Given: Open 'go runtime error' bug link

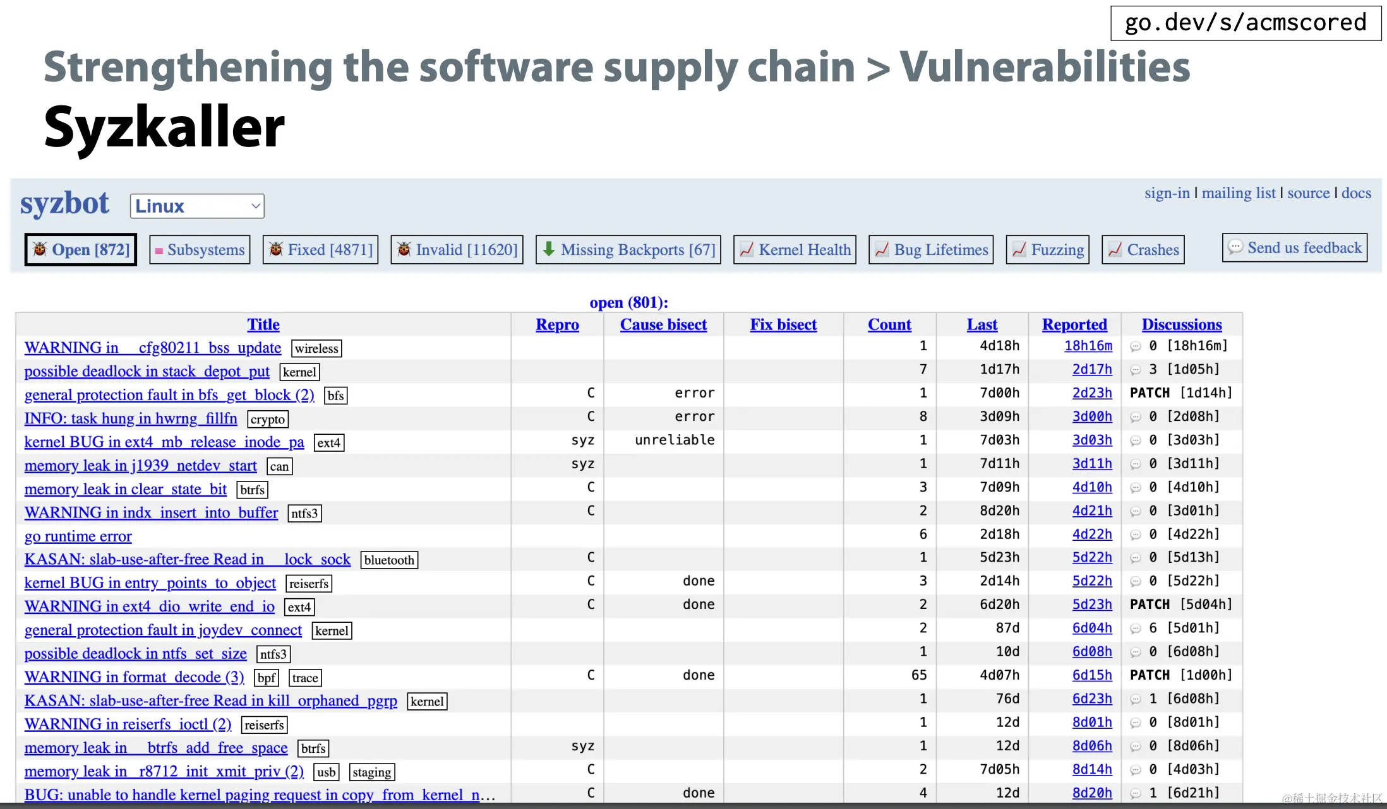Looking at the screenshot, I should click(78, 536).
